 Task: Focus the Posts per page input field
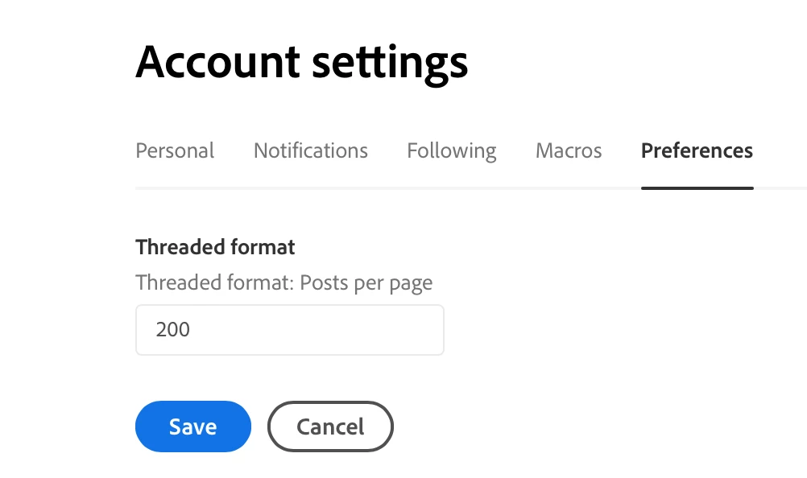[x=290, y=329]
